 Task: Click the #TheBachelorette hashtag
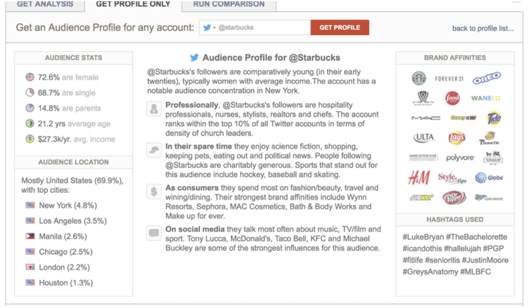(478, 237)
